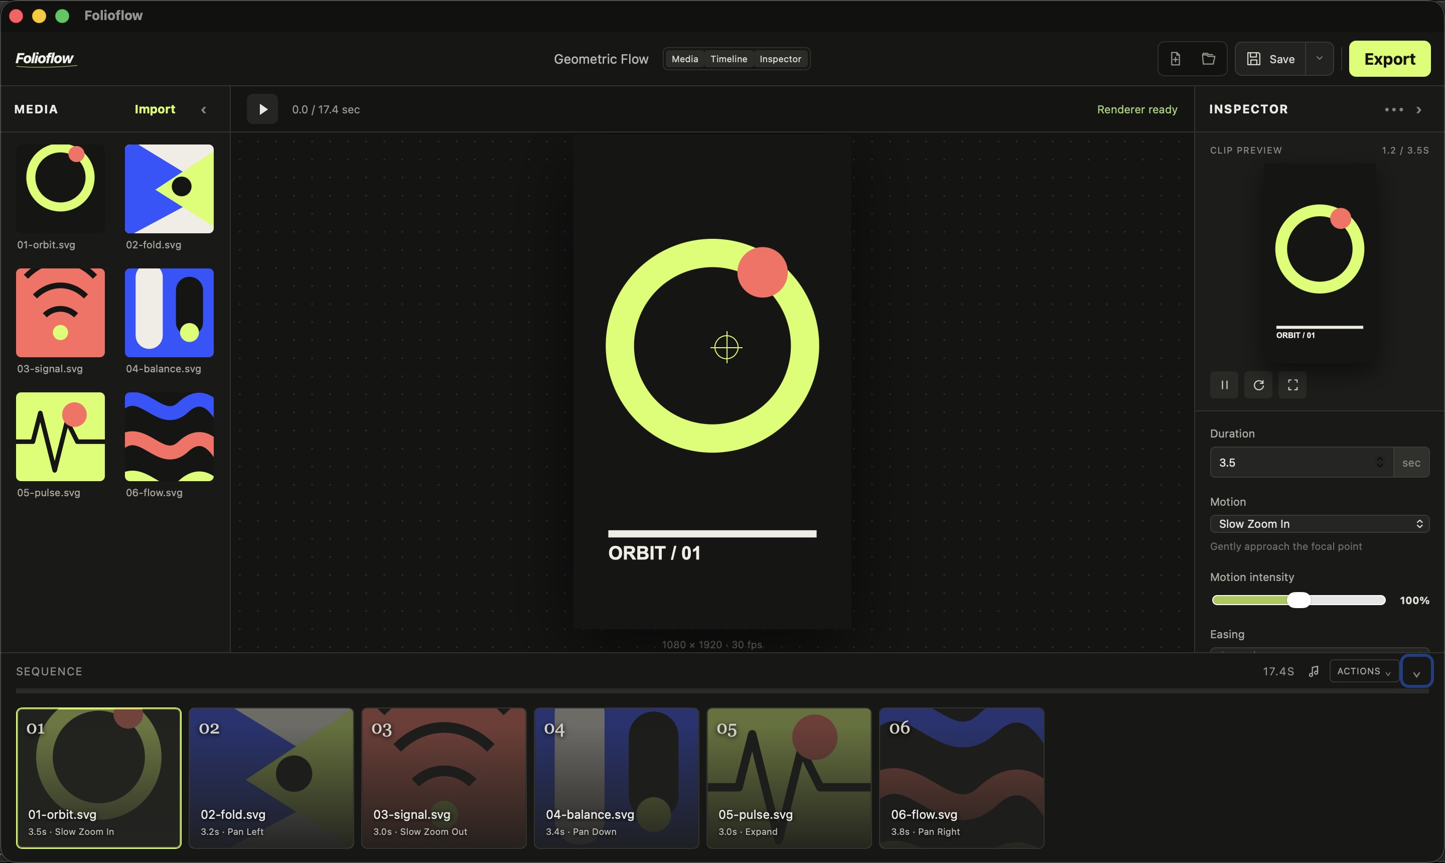The width and height of the screenshot is (1445, 863).
Task: Toggle the Media panel tab
Action: [x=684, y=59]
